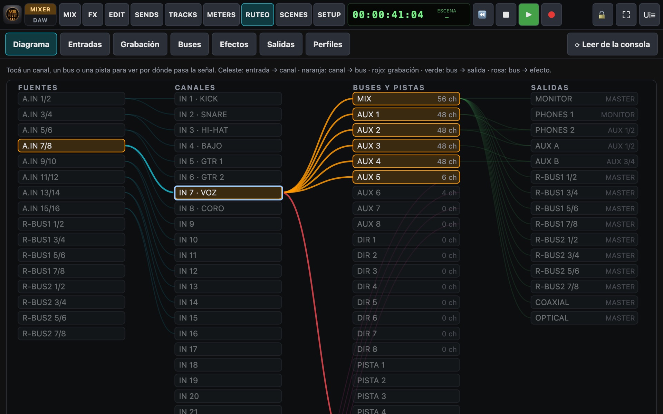Switch to the Grabación tab
The width and height of the screenshot is (663, 414).
pos(140,44)
